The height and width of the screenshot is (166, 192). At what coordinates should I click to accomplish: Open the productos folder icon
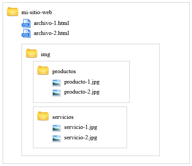[x=43, y=70]
